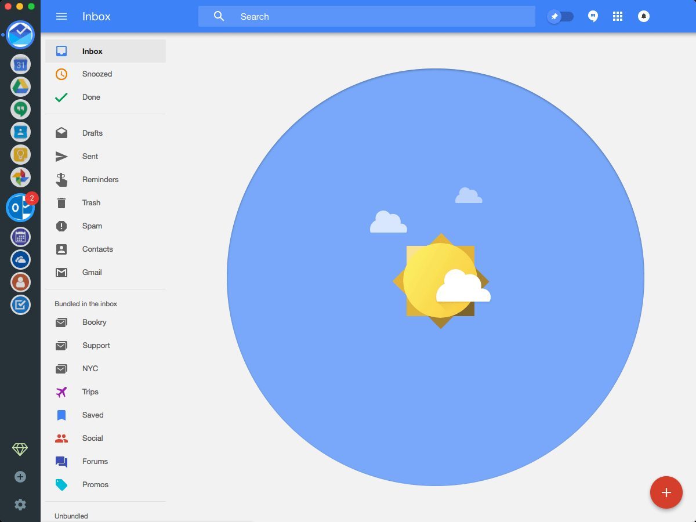Click the Done green checkmark icon

coord(61,97)
